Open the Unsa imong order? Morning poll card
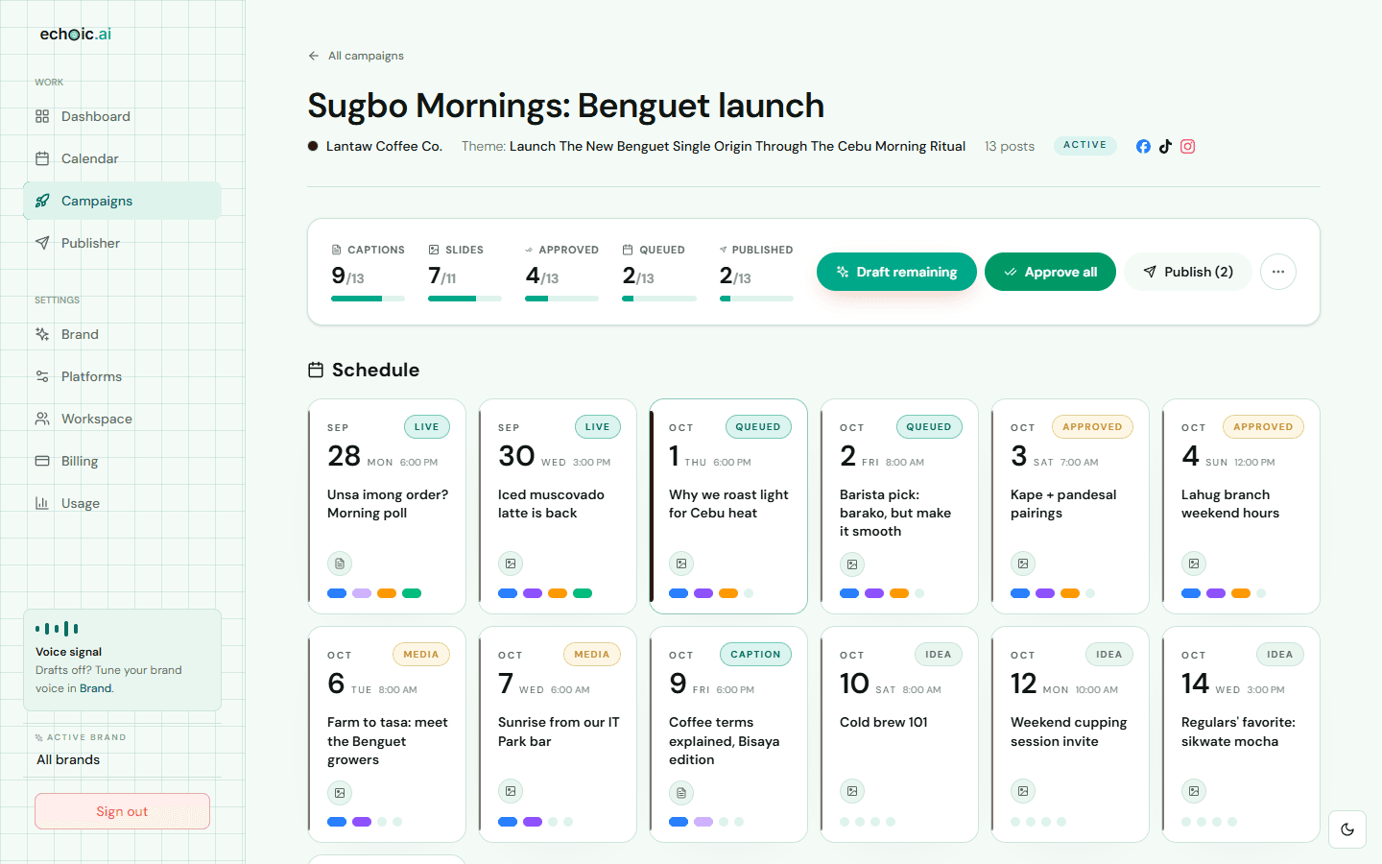1382x864 pixels. coord(387,507)
